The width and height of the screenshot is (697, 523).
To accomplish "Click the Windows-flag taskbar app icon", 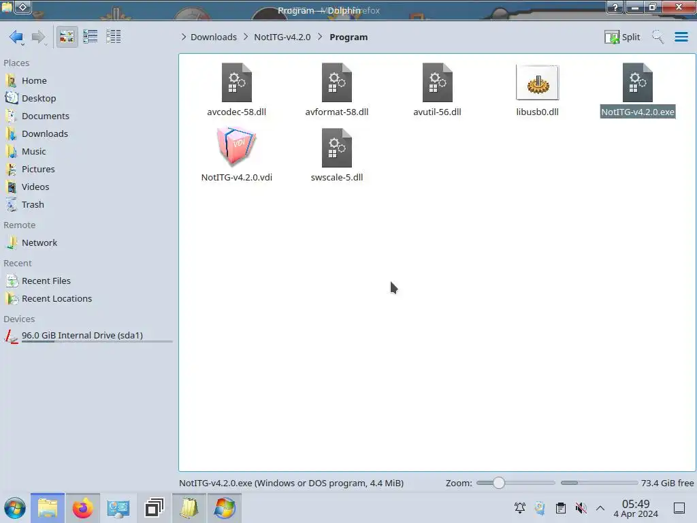I will point(225,508).
